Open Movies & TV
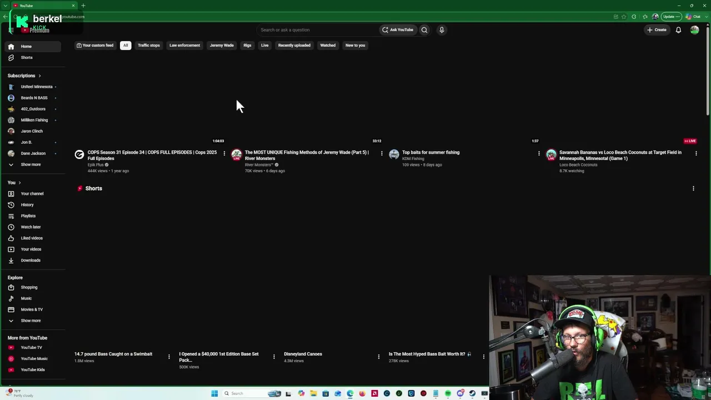Image resolution: width=711 pixels, height=400 pixels. click(x=33, y=310)
